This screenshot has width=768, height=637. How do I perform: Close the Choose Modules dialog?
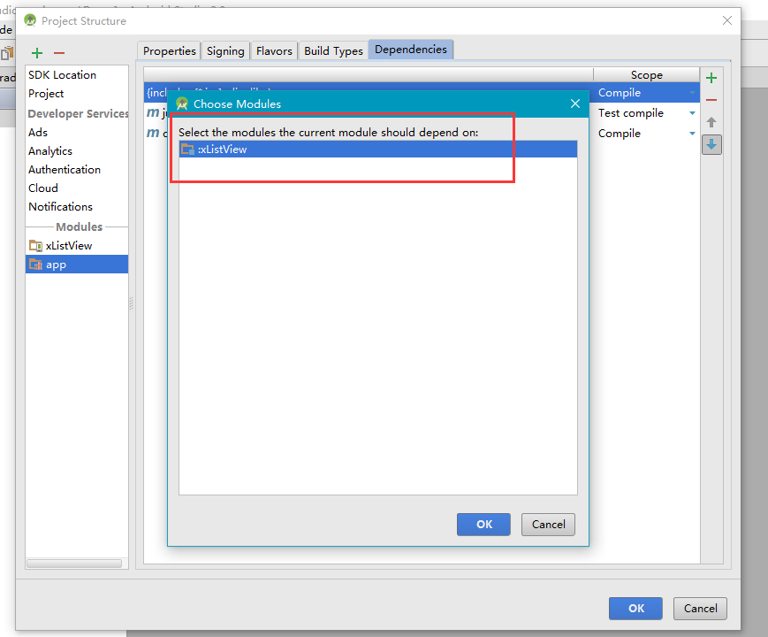[x=575, y=104]
